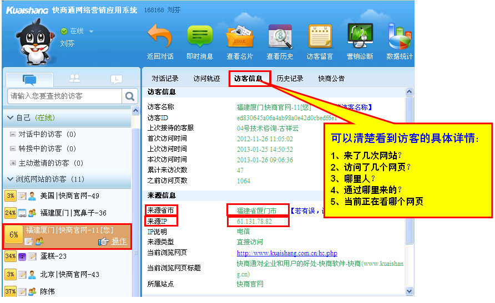The height and width of the screenshot is (303, 495).
Task: Open 访客留言 notepad icon
Action: [x=320, y=37]
